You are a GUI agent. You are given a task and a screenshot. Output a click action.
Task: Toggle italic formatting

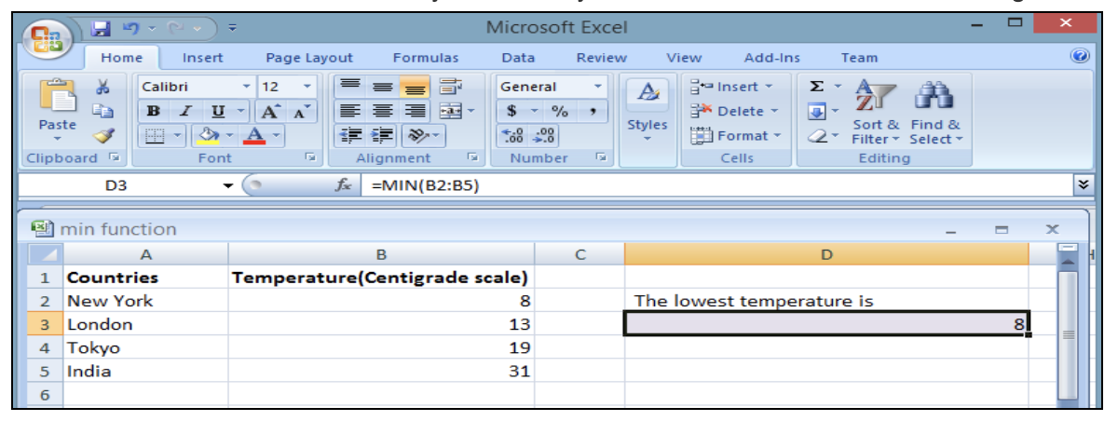coord(185,111)
